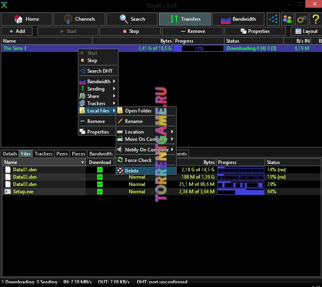Choose Rename in the submenu

click(146, 121)
